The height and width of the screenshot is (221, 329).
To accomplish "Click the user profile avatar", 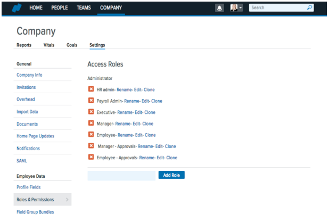I will point(234,8).
